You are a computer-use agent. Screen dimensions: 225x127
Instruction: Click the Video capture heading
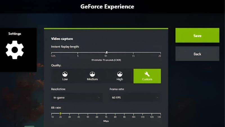[x=62, y=39]
